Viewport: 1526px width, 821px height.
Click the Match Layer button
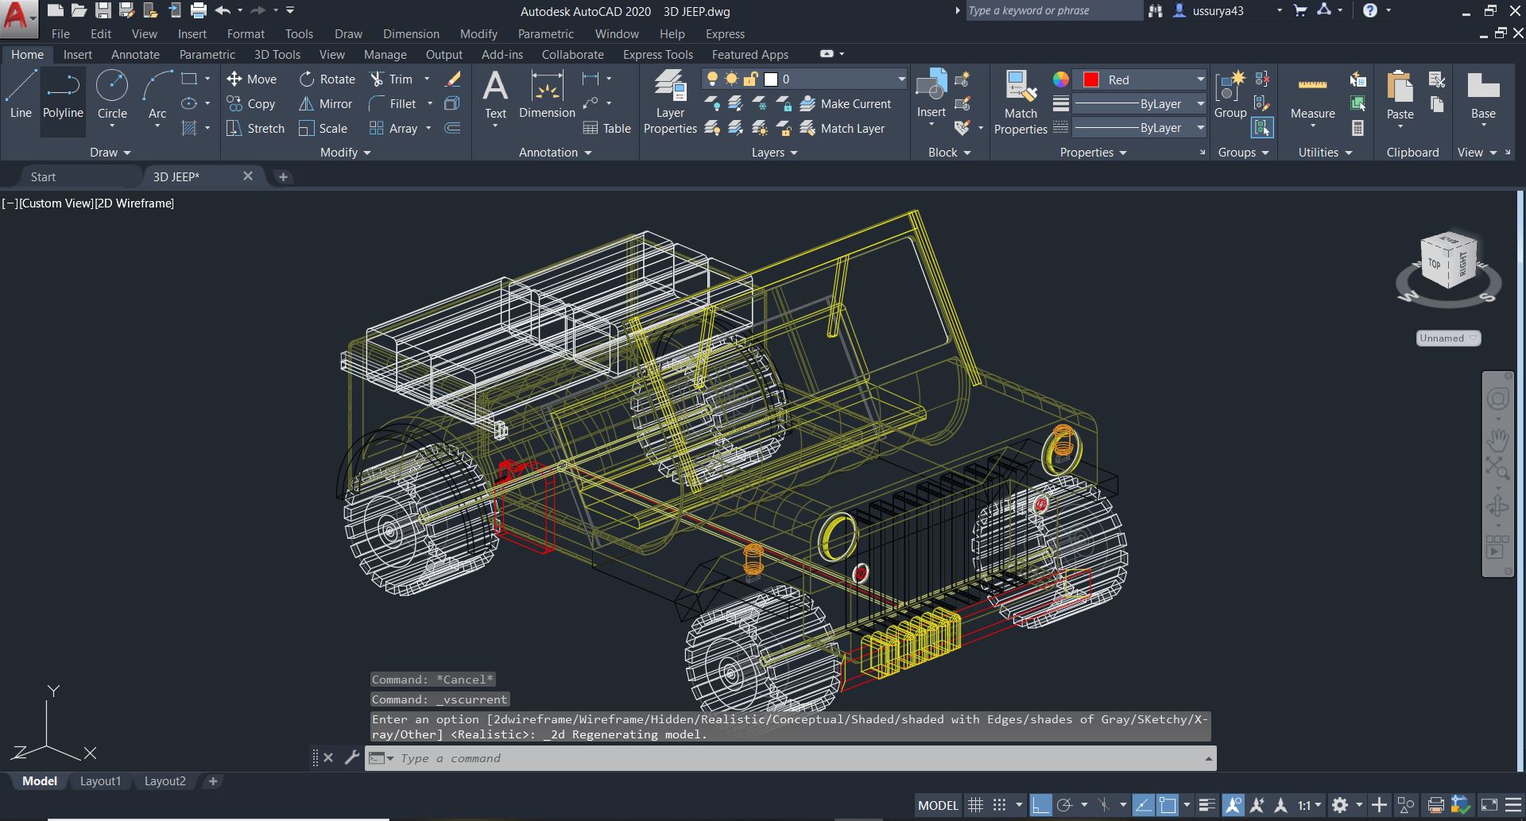[x=842, y=128]
